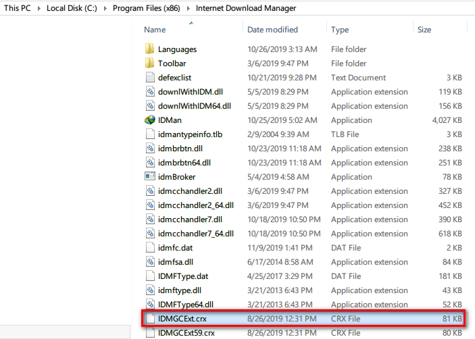
Task: Click the 5/4/2019 4:58 AM date
Action: pos(278,177)
